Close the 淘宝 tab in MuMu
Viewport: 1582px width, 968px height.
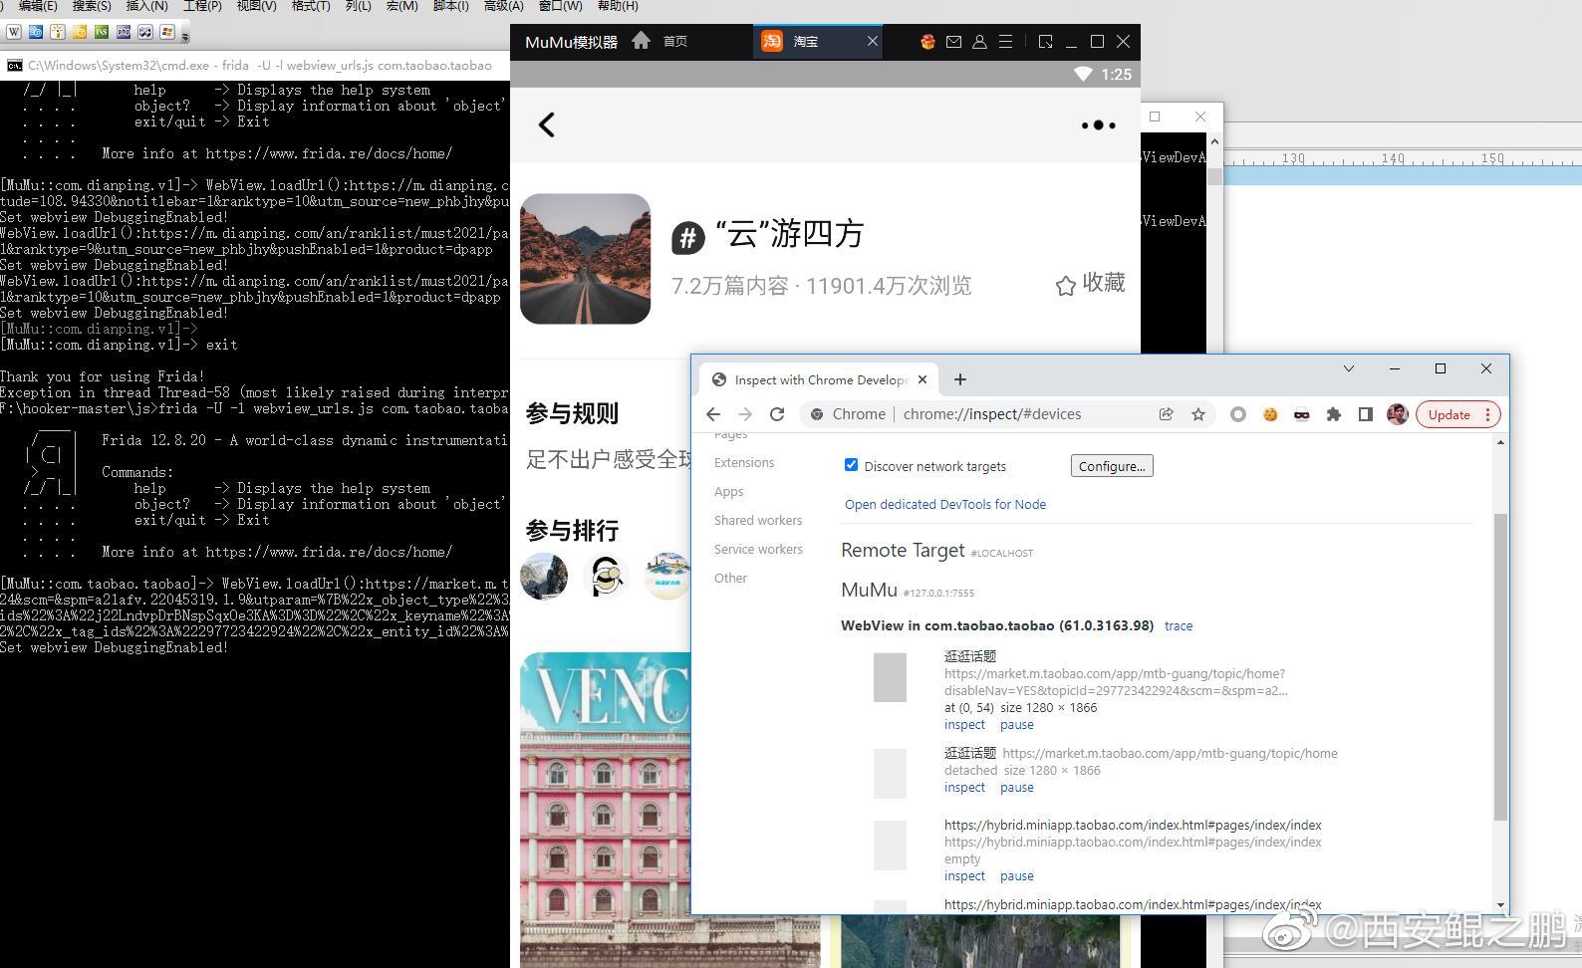[x=873, y=41]
